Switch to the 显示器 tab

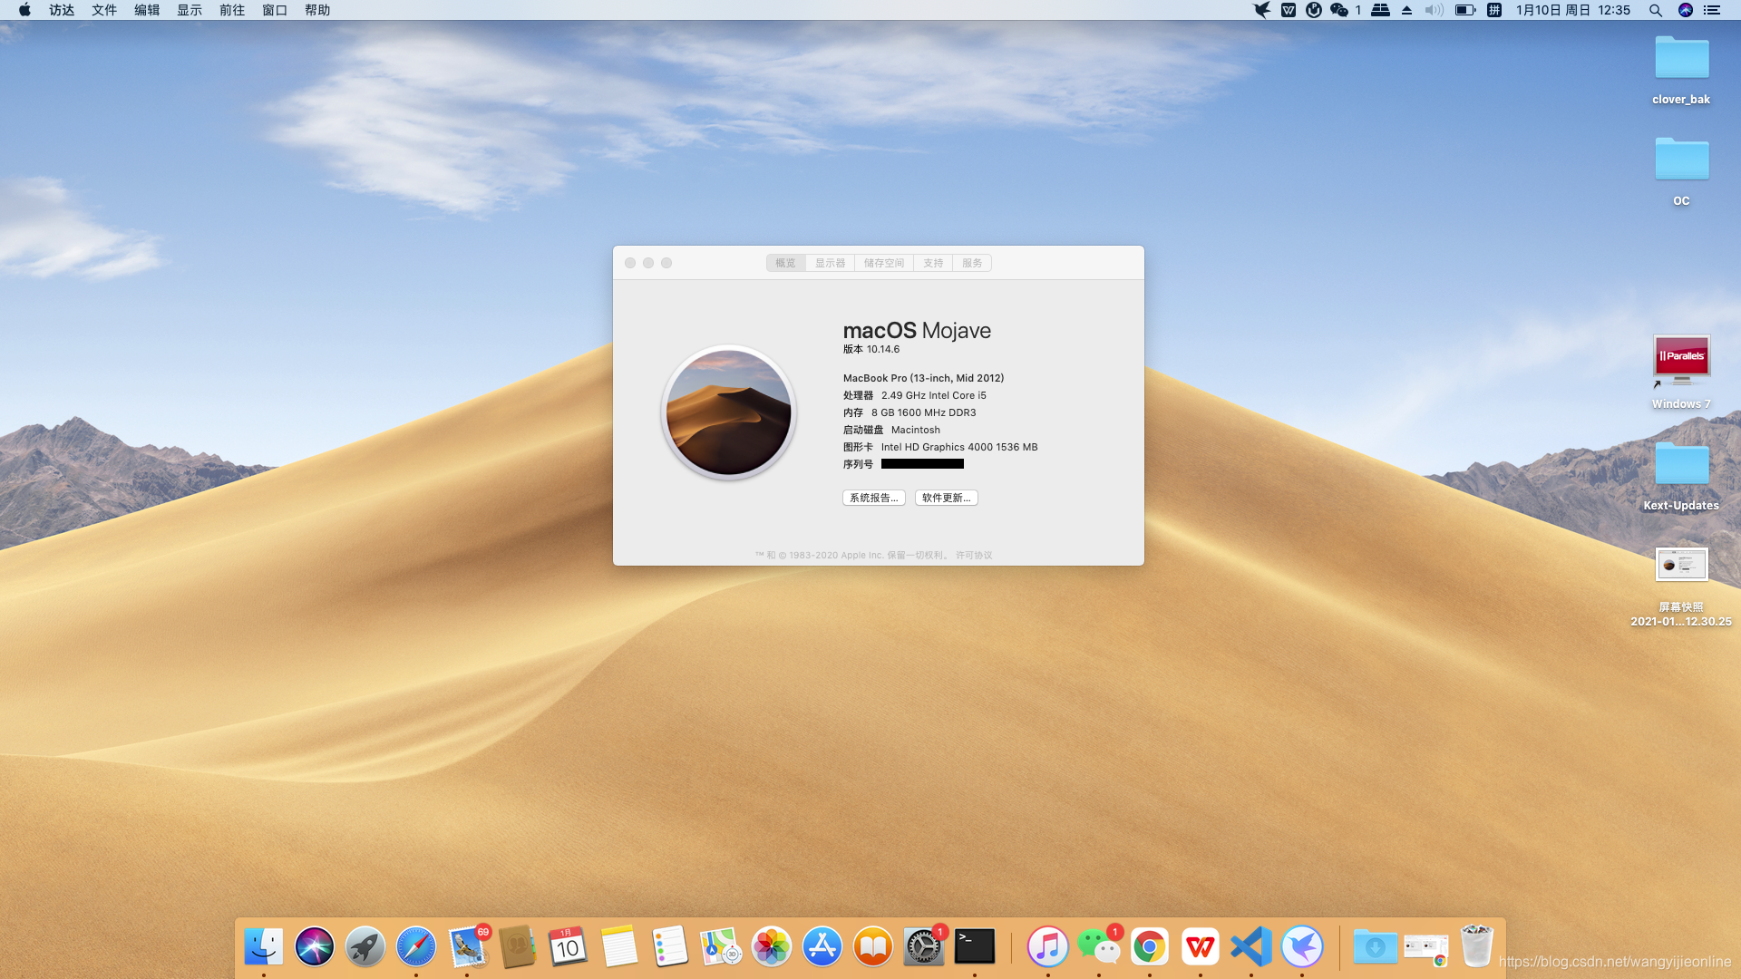(x=830, y=263)
